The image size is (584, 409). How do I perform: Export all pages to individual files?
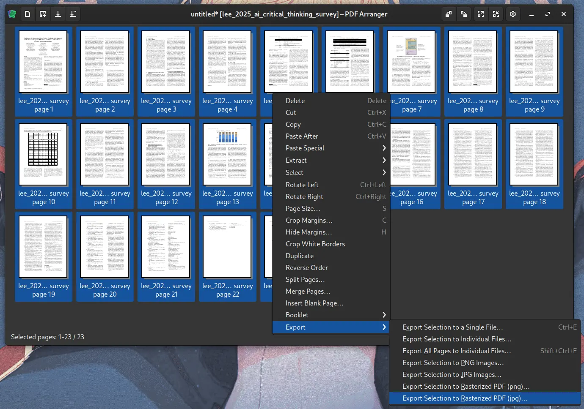click(457, 351)
